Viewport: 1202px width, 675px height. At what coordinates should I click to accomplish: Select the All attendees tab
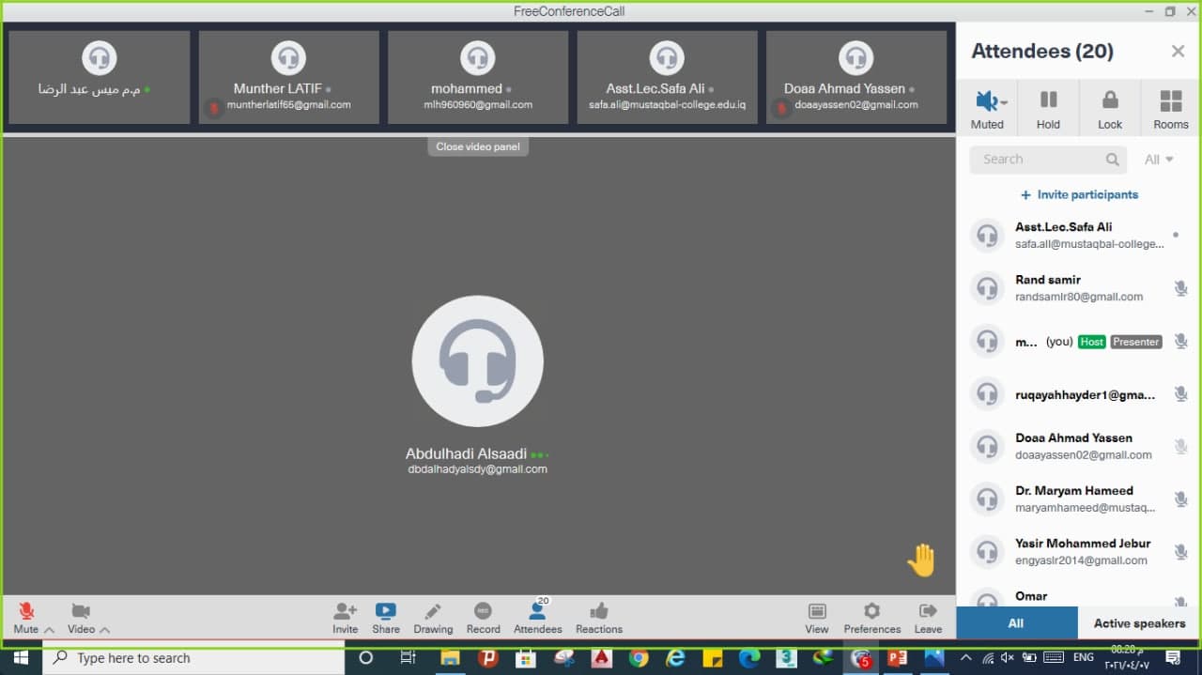coord(1015,622)
